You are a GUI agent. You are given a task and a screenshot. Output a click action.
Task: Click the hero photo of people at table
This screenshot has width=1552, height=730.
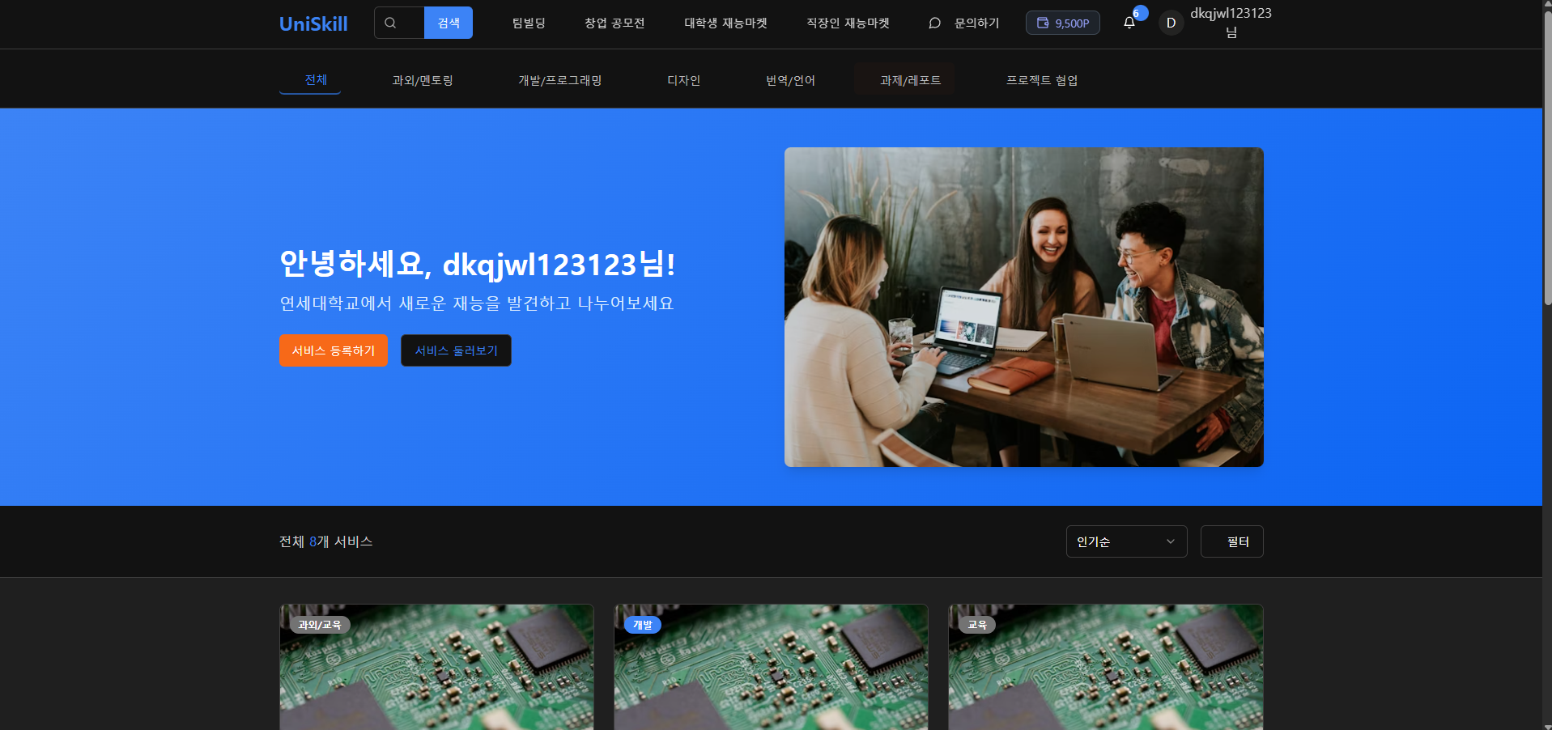click(x=1023, y=307)
